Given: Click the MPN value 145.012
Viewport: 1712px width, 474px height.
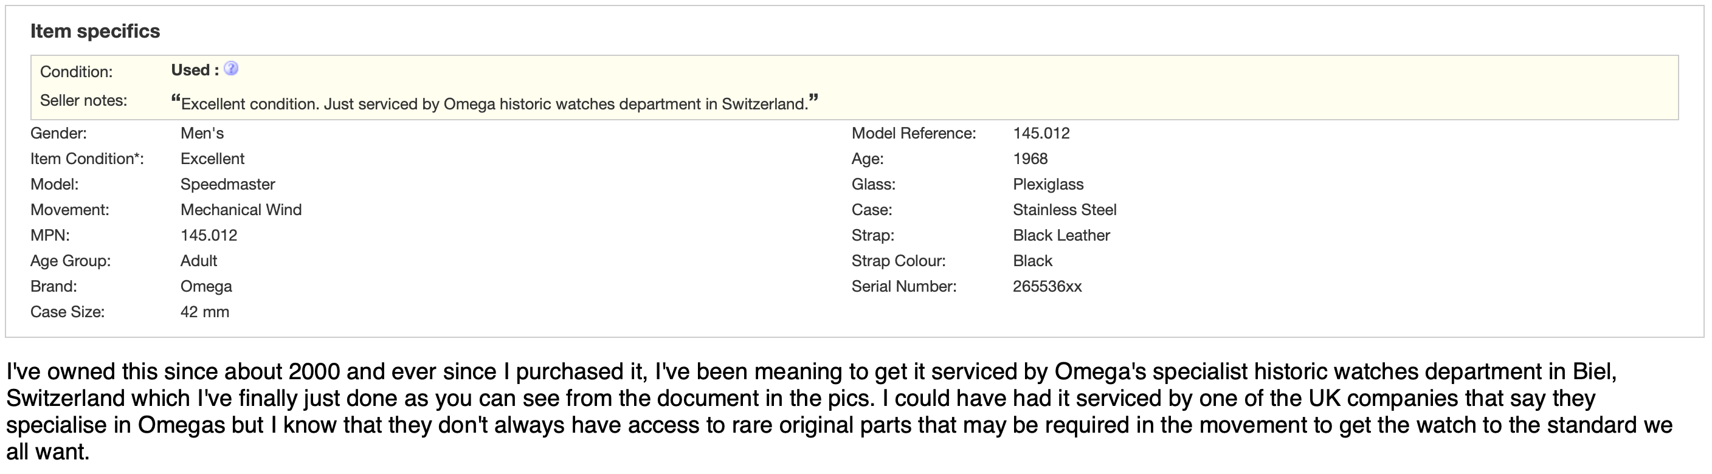Looking at the screenshot, I should [x=209, y=236].
